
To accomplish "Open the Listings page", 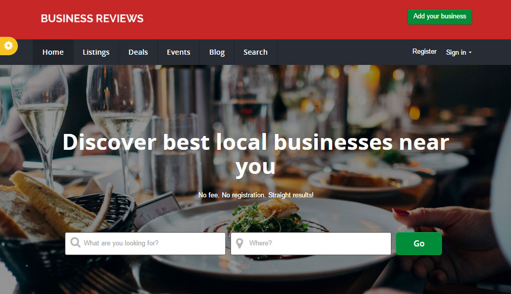I will click(x=96, y=52).
